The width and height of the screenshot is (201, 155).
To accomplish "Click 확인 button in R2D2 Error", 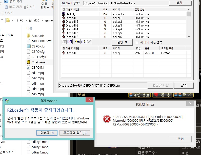I will [x=180, y=139].
